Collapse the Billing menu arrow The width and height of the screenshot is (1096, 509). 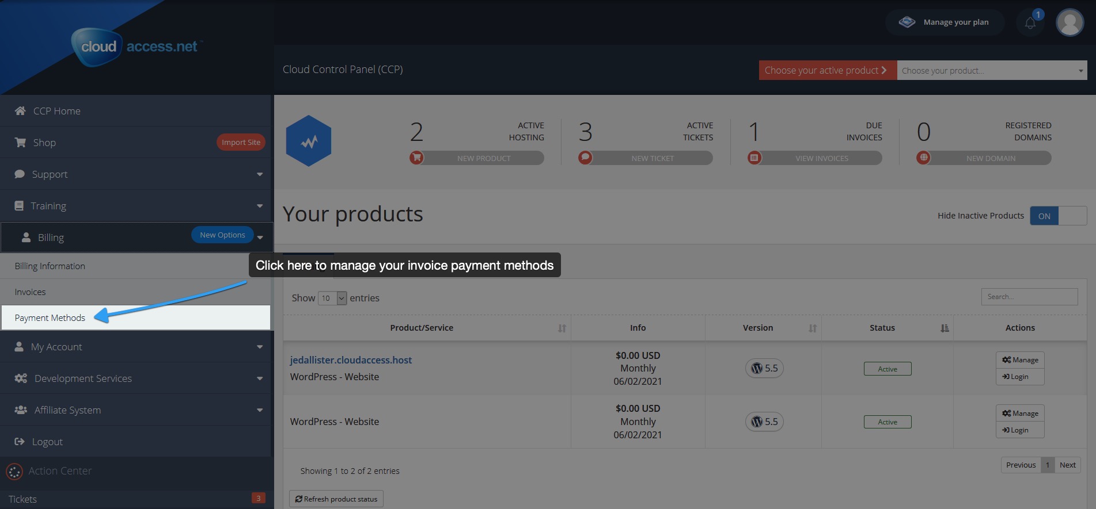coord(260,238)
